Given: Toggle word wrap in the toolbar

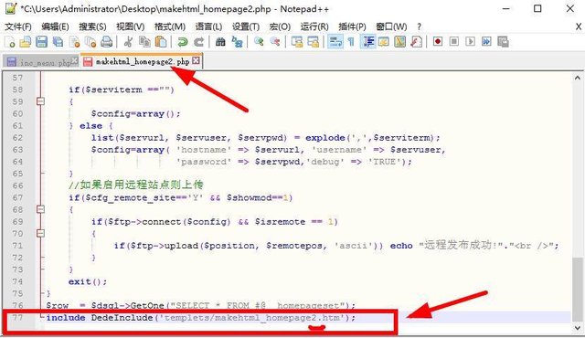Looking at the screenshot, I should click(x=335, y=42).
